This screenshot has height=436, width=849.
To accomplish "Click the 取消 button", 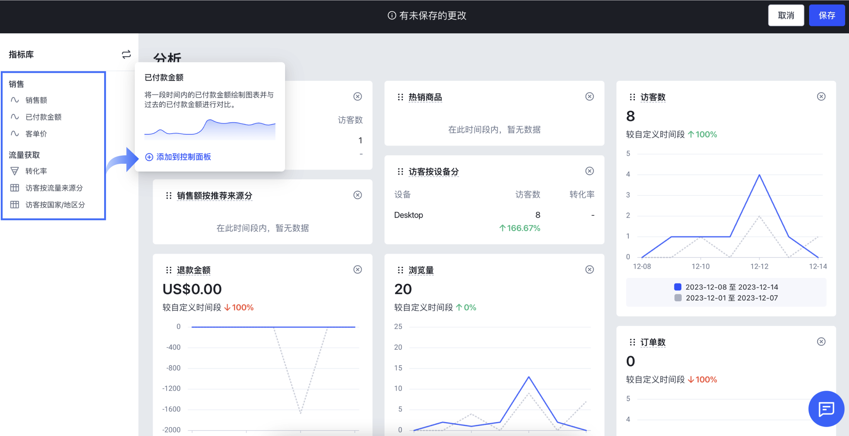I will click(x=786, y=15).
